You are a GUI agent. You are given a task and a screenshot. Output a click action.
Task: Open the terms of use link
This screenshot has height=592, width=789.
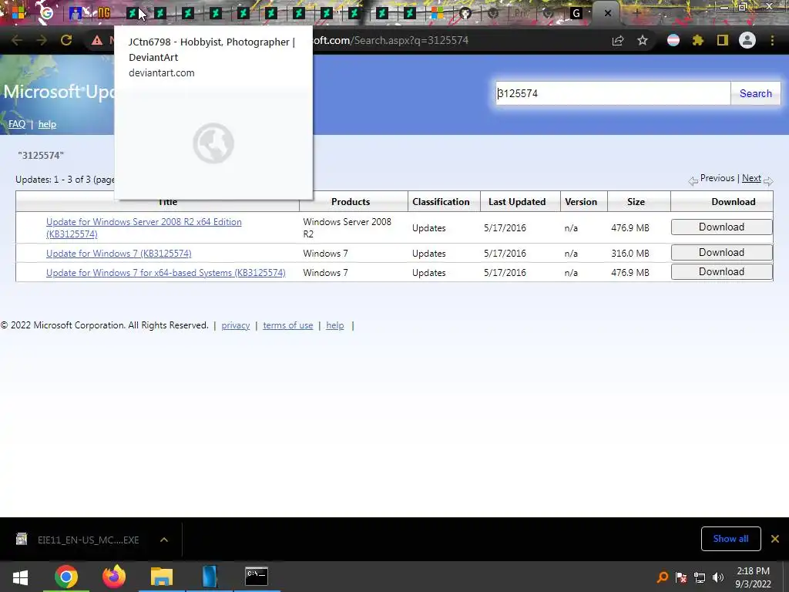(288, 325)
